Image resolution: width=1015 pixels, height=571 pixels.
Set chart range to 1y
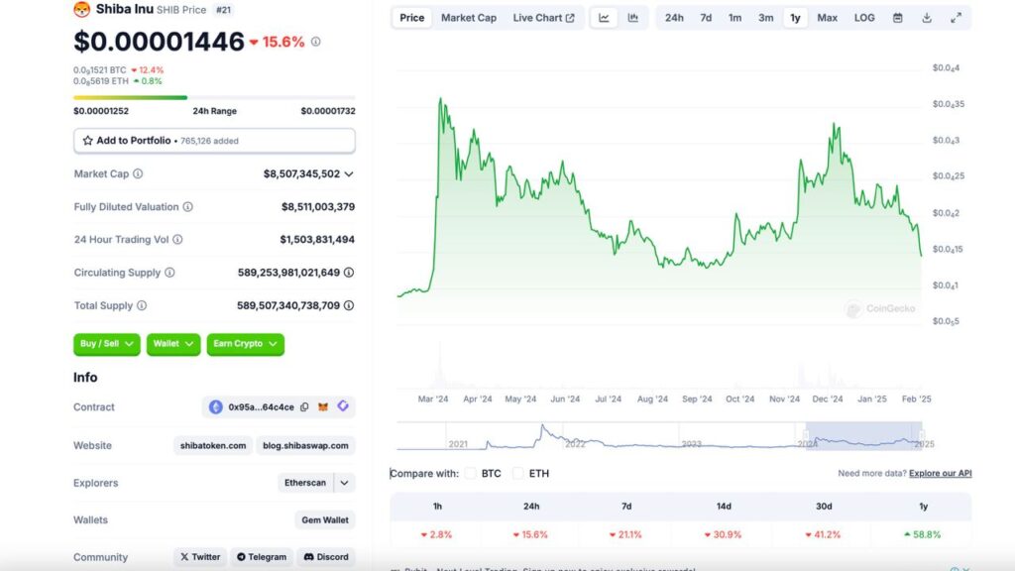click(x=795, y=18)
